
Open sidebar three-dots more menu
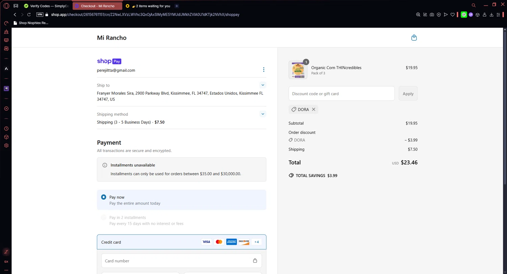click(6, 270)
